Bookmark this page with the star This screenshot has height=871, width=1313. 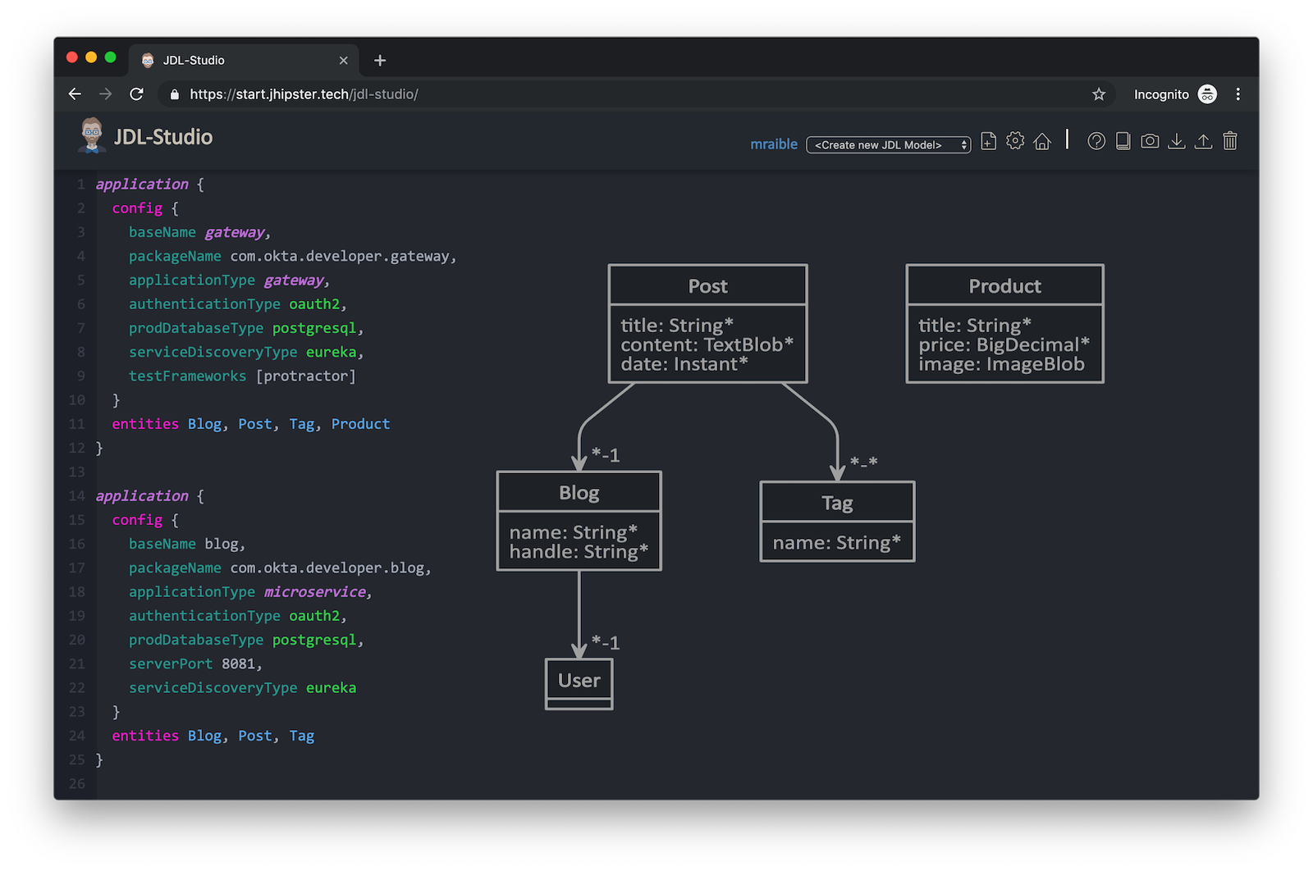(x=1099, y=94)
